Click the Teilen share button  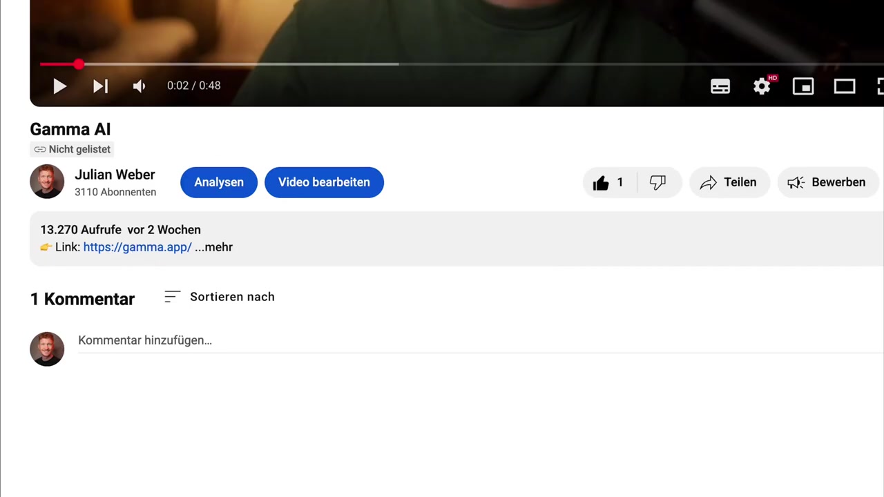coord(729,182)
